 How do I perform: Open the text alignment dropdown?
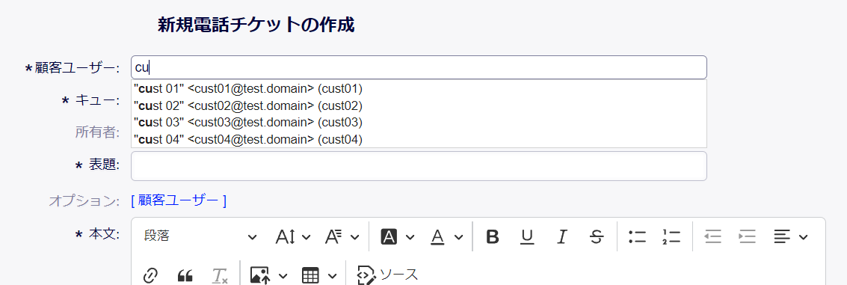coord(790,236)
